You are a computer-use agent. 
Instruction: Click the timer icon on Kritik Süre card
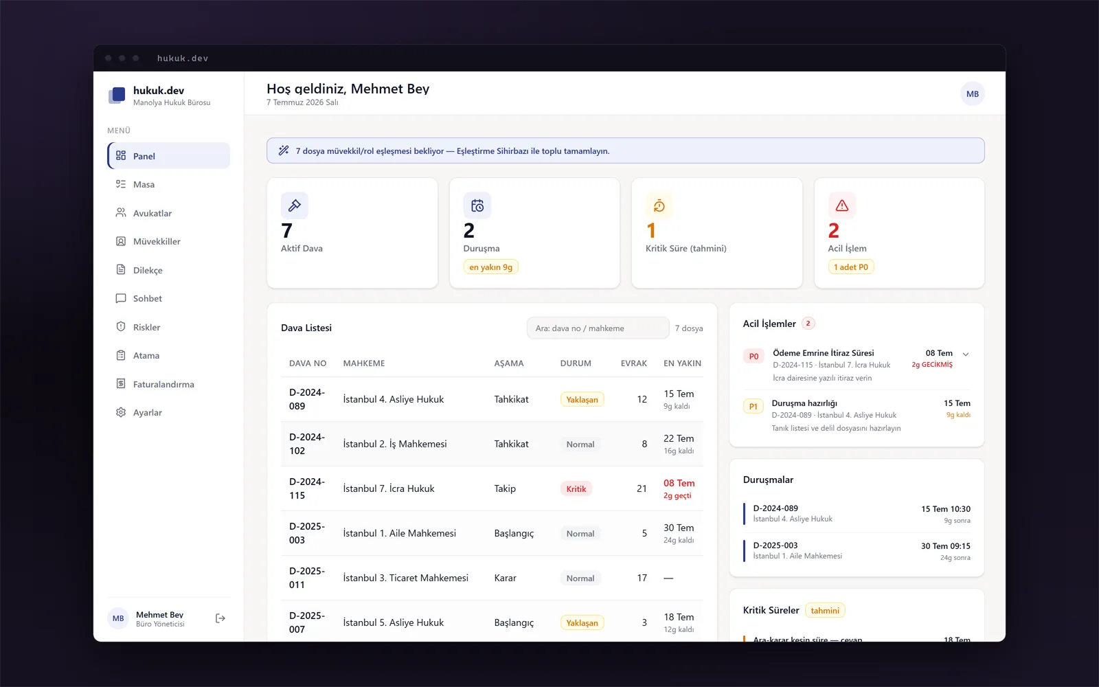659,205
